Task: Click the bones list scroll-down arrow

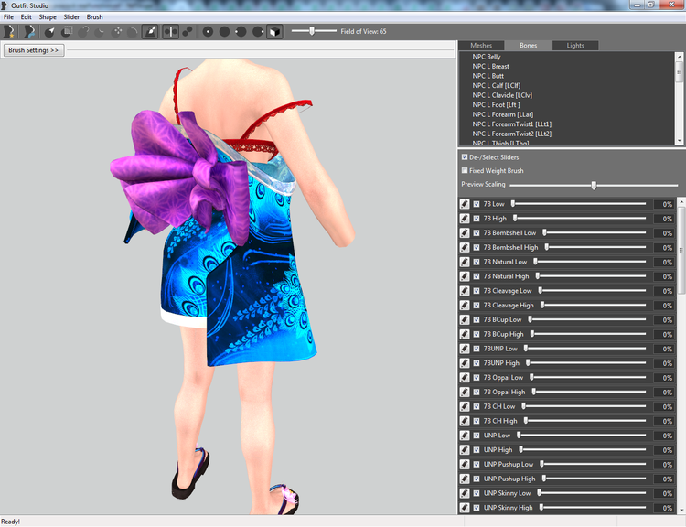Action: click(679, 141)
